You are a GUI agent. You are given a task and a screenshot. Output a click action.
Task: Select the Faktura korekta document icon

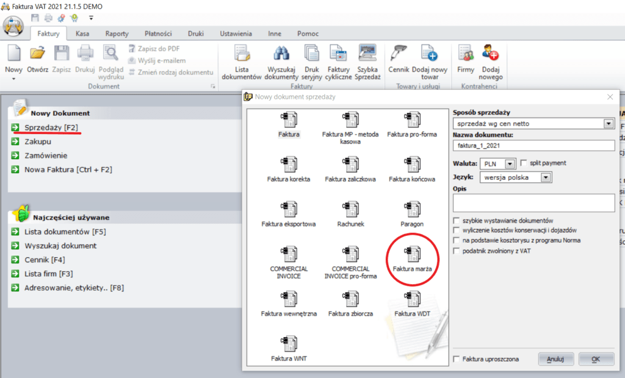[x=289, y=163]
